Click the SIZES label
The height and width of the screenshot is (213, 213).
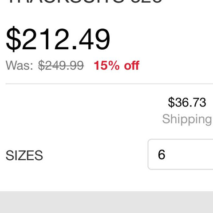pos(24,155)
